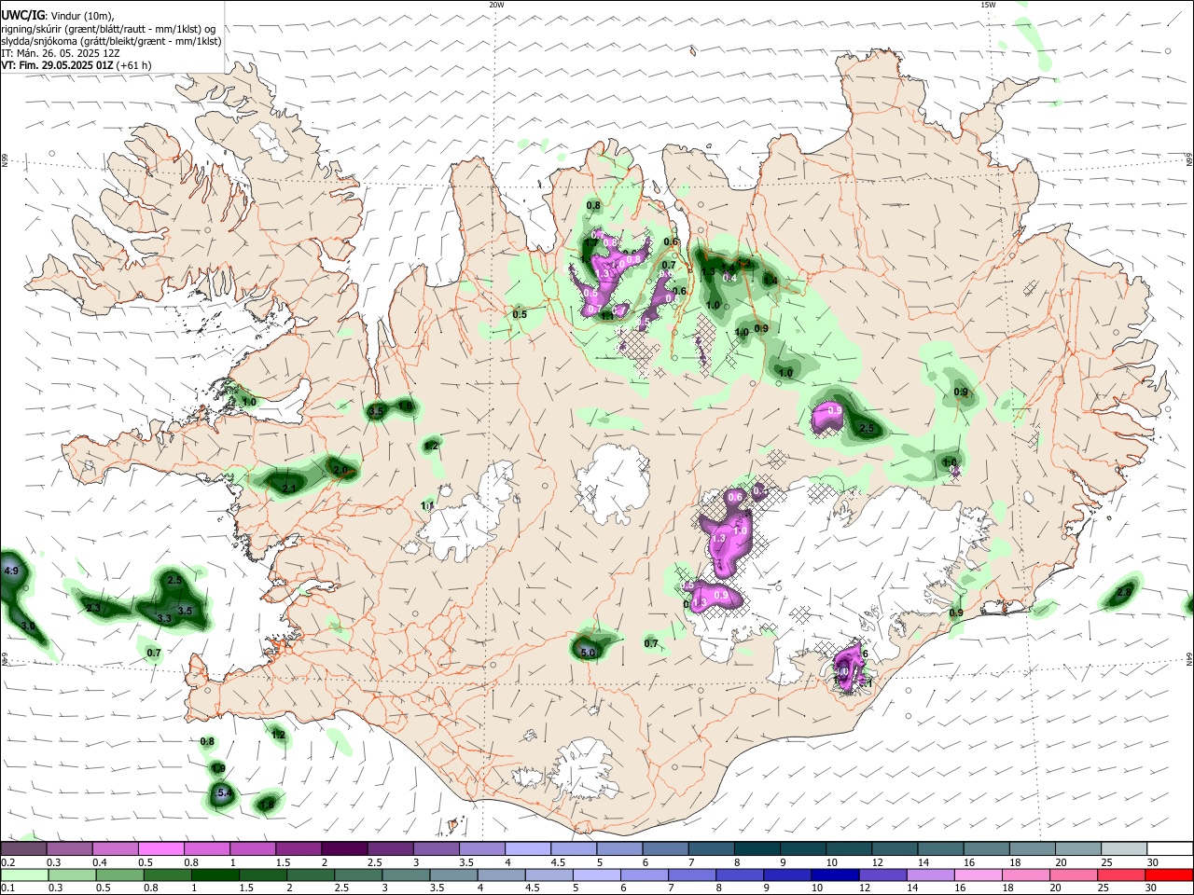Click the dark mauve swatch labeled 0.2
The height and width of the screenshot is (895, 1194).
tap(23, 848)
